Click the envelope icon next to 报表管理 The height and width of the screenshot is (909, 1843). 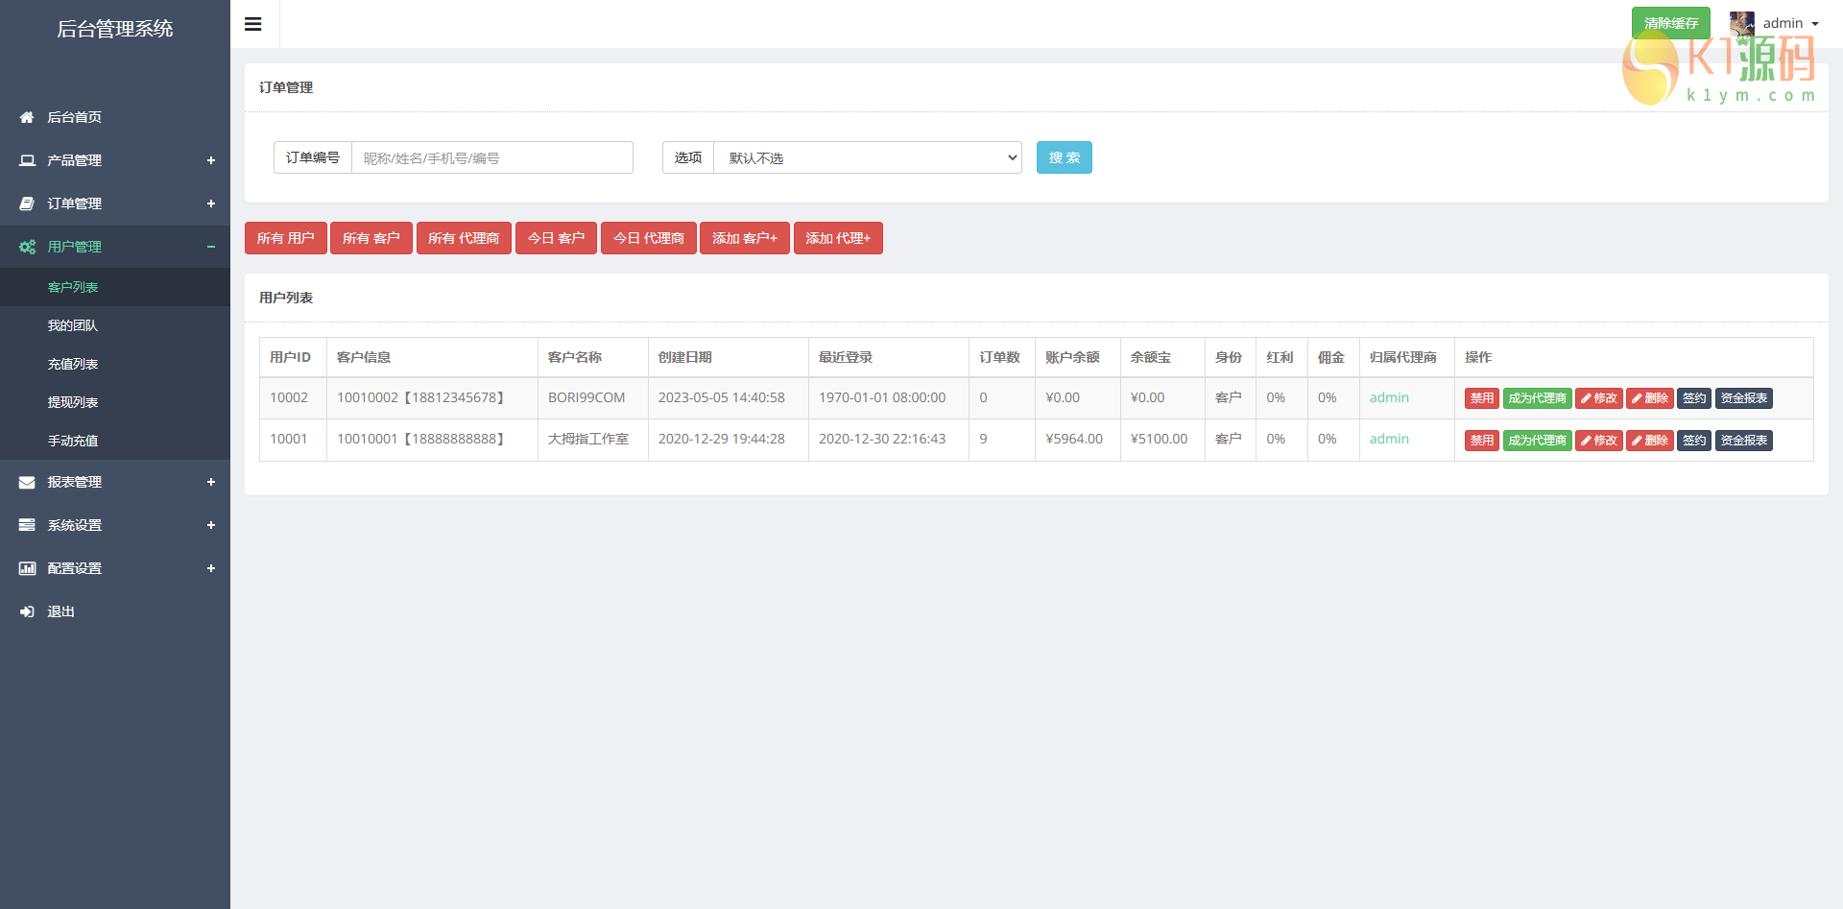pyautogui.click(x=27, y=482)
